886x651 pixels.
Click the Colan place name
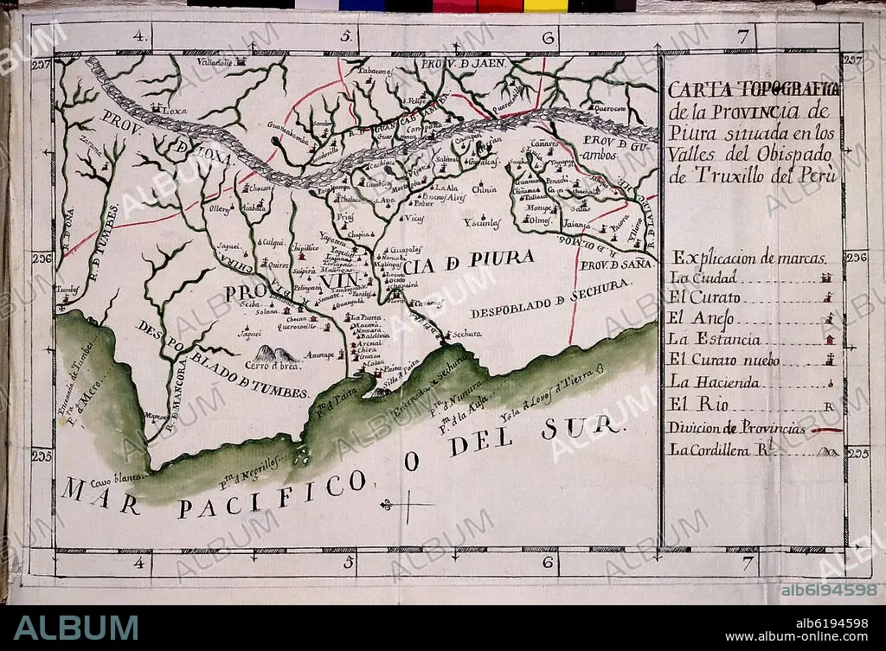point(376,362)
